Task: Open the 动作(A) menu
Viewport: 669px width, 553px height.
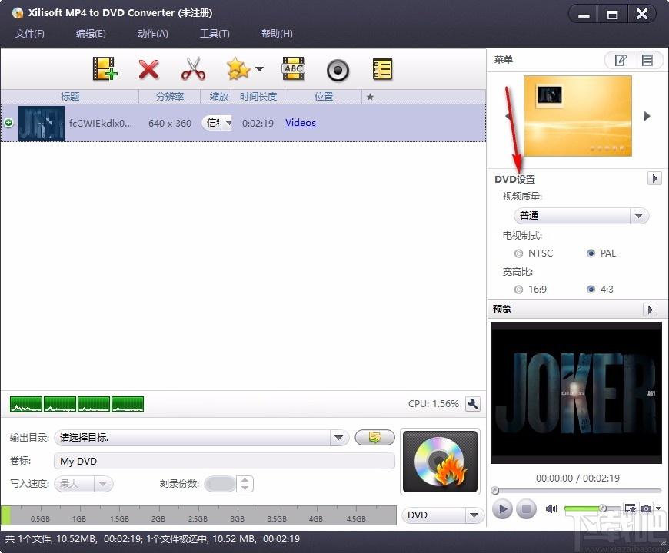Action: 153,33
